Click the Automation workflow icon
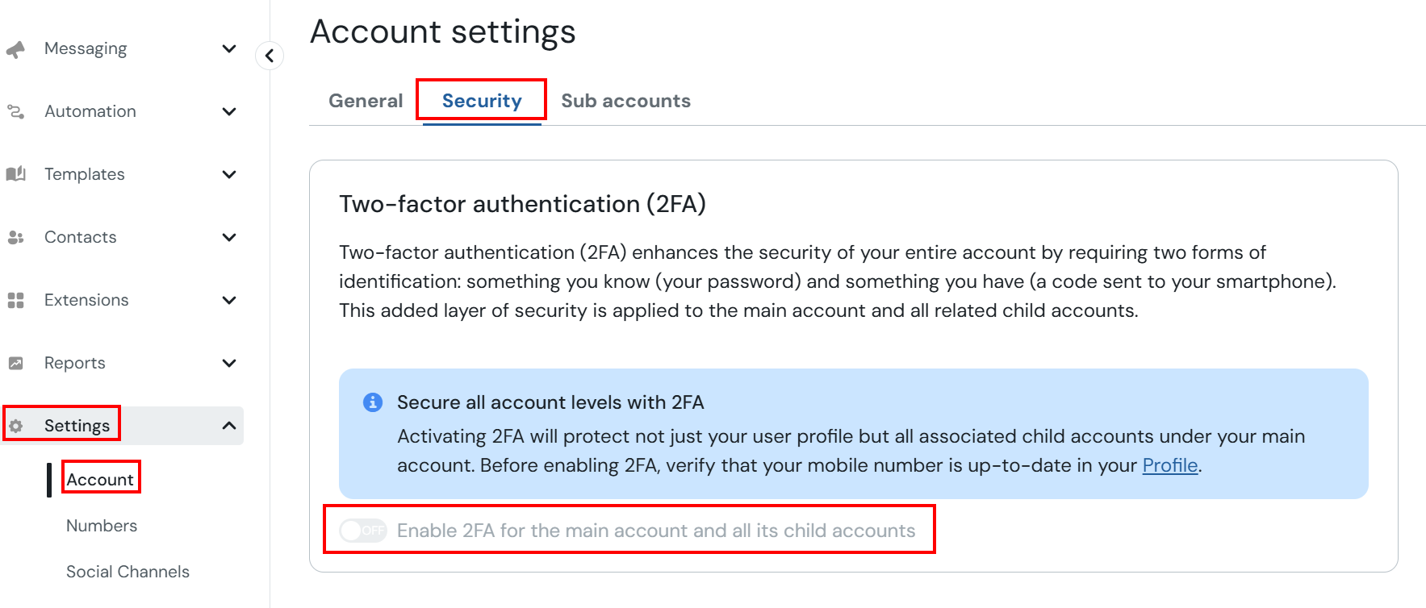Viewport: 1426px width, 608px height. 15,111
